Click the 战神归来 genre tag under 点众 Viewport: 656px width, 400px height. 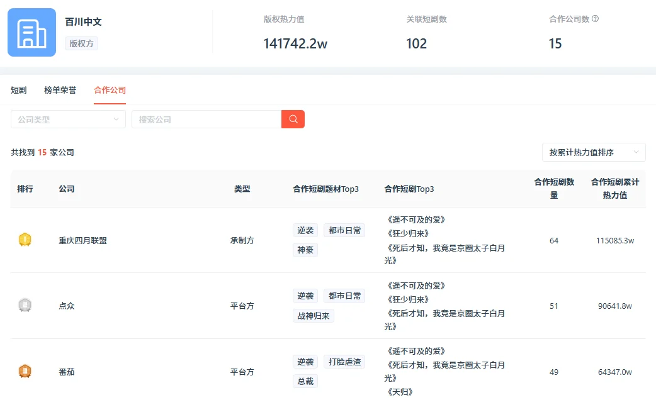point(315,316)
